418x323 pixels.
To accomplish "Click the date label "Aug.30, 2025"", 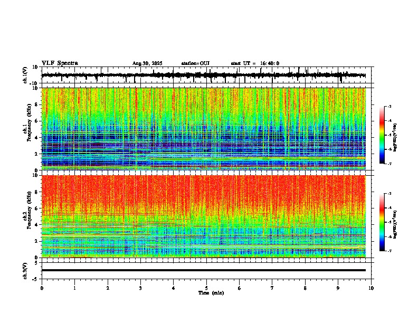I will [x=147, y=63].
